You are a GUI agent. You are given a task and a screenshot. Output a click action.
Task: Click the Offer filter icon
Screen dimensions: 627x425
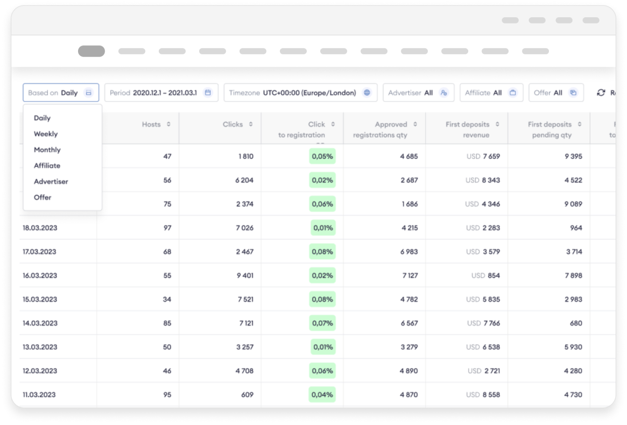point(573,93)
